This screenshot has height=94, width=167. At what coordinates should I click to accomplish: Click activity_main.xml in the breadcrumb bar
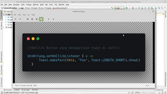(60, 8)
